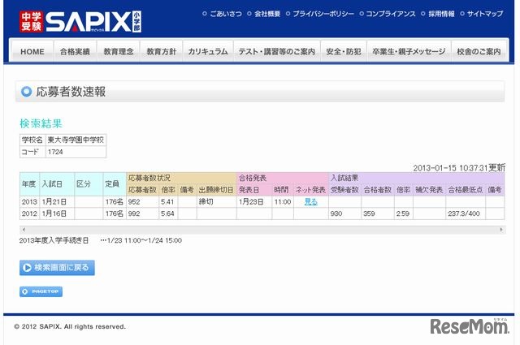This screenshot has height=345, width=520.
Task: Click the 補欠発表 column header
Action: pyautogui.click(x=429, y=190)
